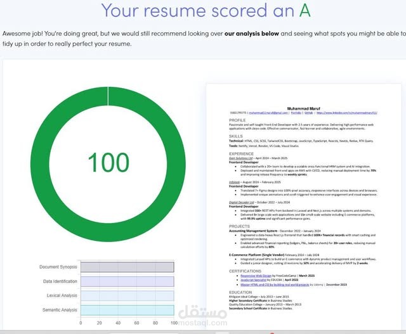
Task: Click the green A grade letter
Action: 304,11
